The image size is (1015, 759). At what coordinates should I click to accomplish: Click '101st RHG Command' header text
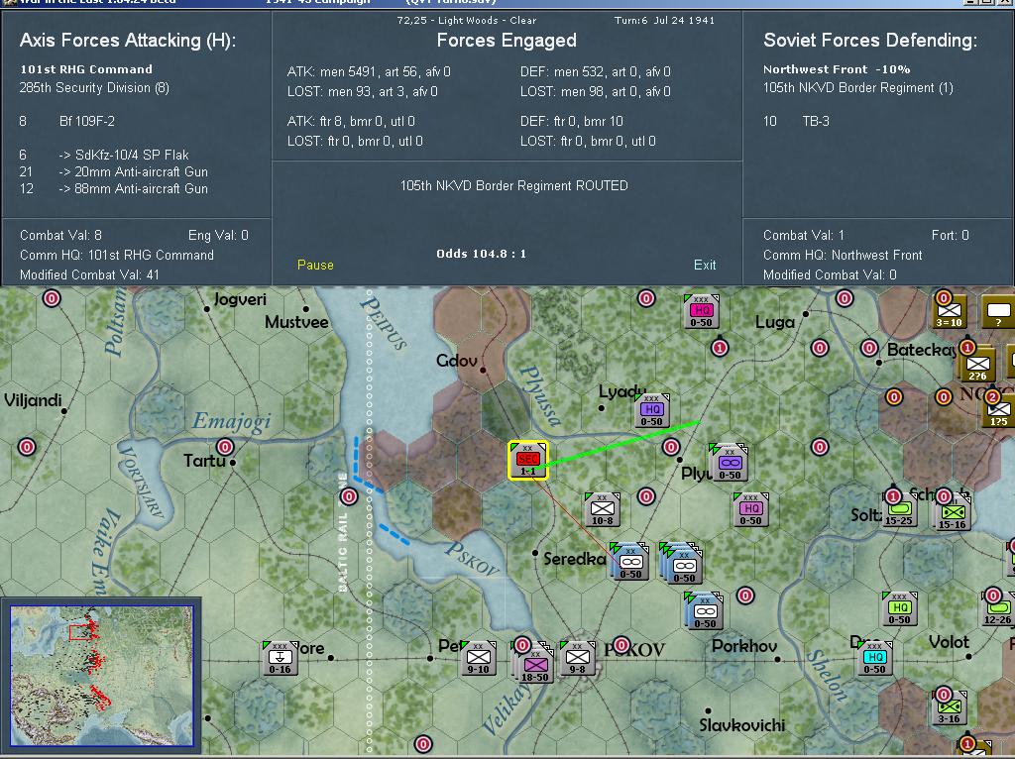point(86,69)
